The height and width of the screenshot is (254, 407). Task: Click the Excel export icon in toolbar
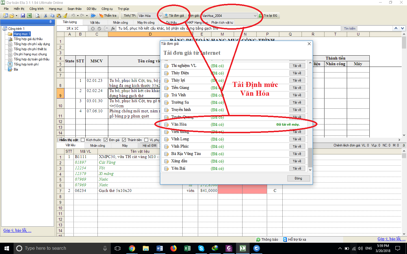pyautogui.click(x=29, y=16)
